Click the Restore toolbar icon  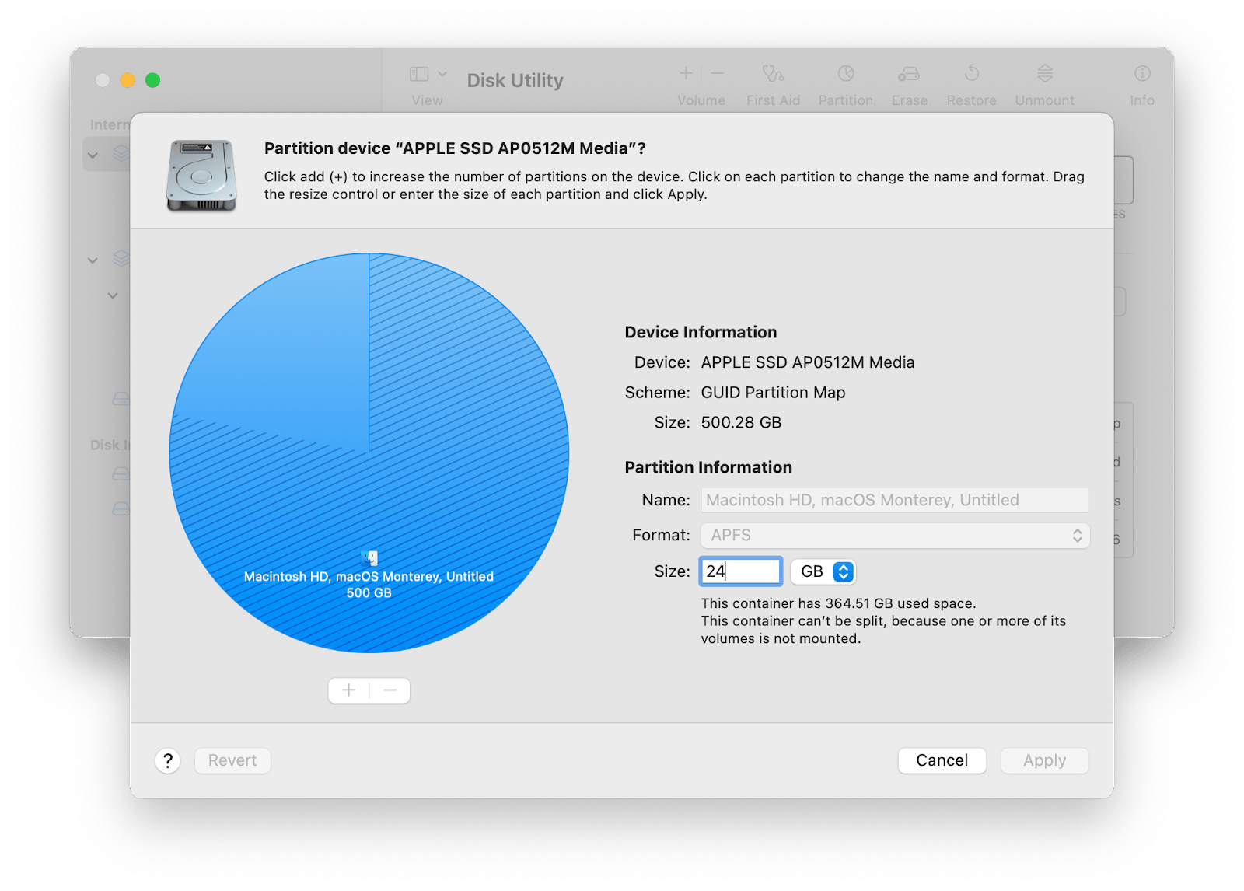(972, 73)
